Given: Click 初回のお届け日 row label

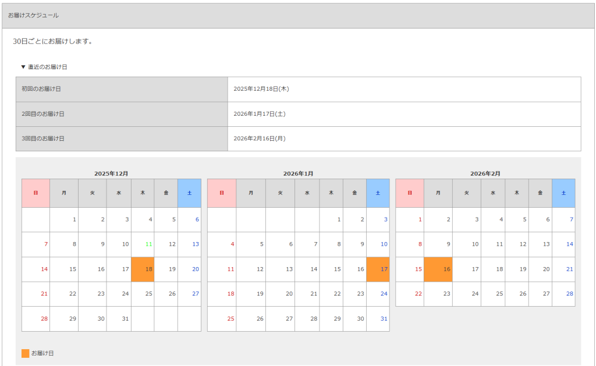Looking at the screenshot, I should [41, 89].
